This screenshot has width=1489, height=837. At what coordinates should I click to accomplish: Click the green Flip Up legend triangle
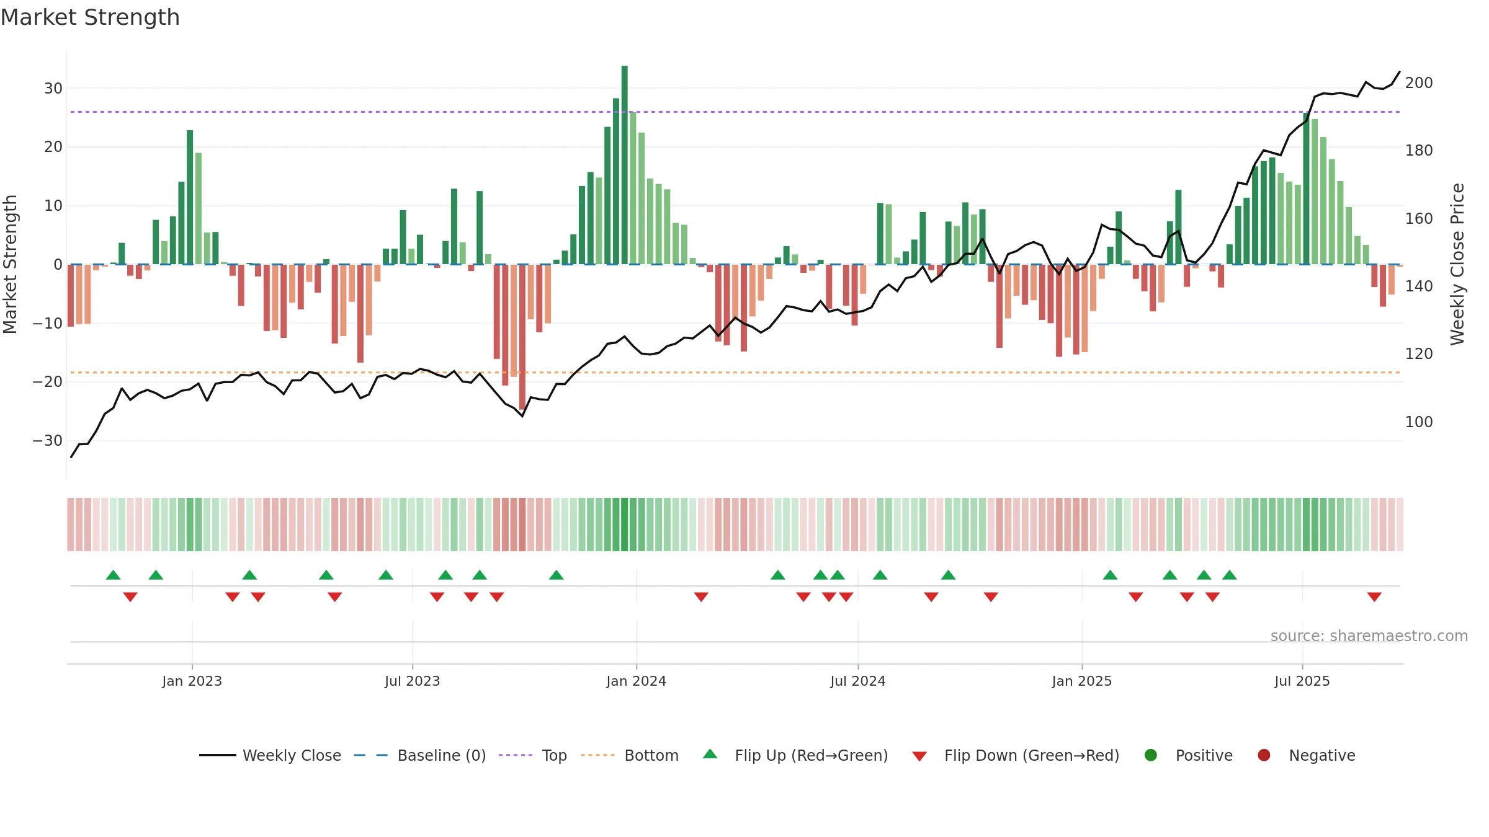point(710,754)
